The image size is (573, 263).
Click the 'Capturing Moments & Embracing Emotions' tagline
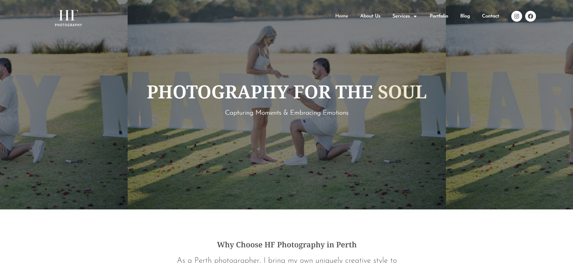287,113
